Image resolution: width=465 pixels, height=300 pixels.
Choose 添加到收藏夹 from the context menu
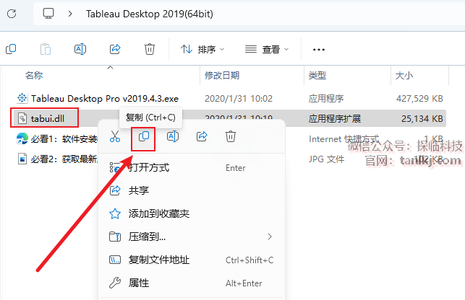(192, 213)
